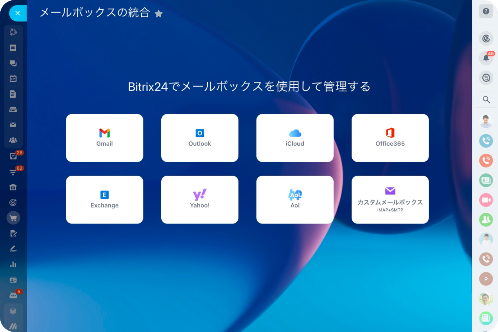Close the mailbox integration slider
The width and height of the screenshot is (498, 332).
17,13
